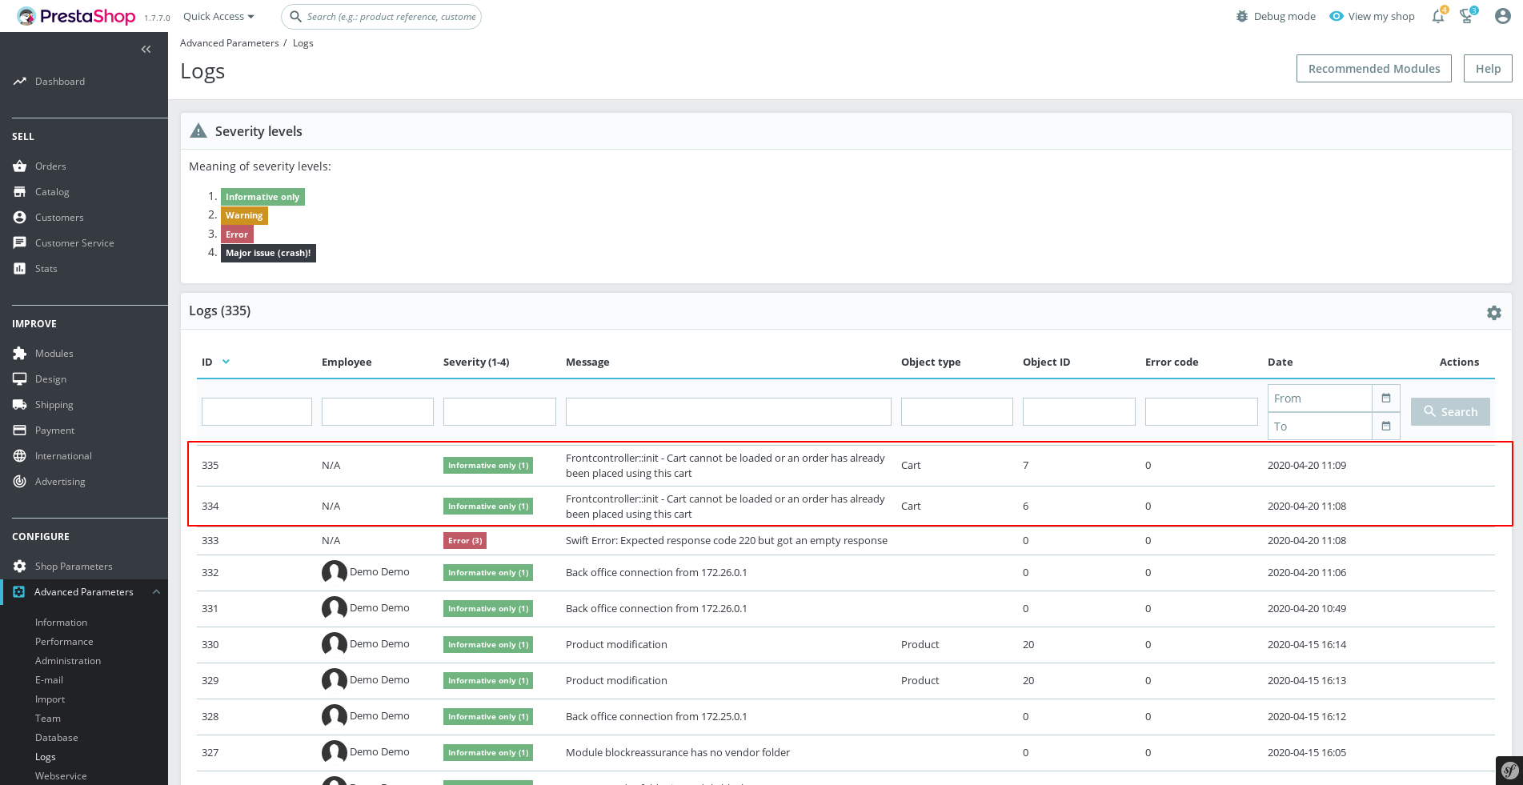1523x785 pixels.
Task: Click the Symfony debug toolbar icon
Action: point(1509,771)
